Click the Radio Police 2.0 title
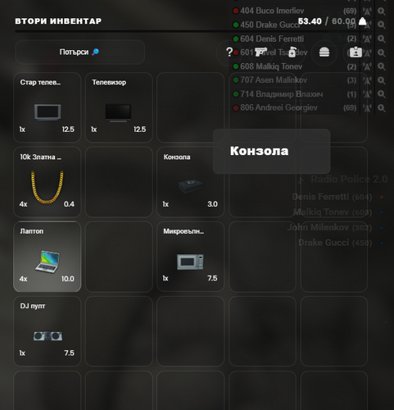 point(349,180)
